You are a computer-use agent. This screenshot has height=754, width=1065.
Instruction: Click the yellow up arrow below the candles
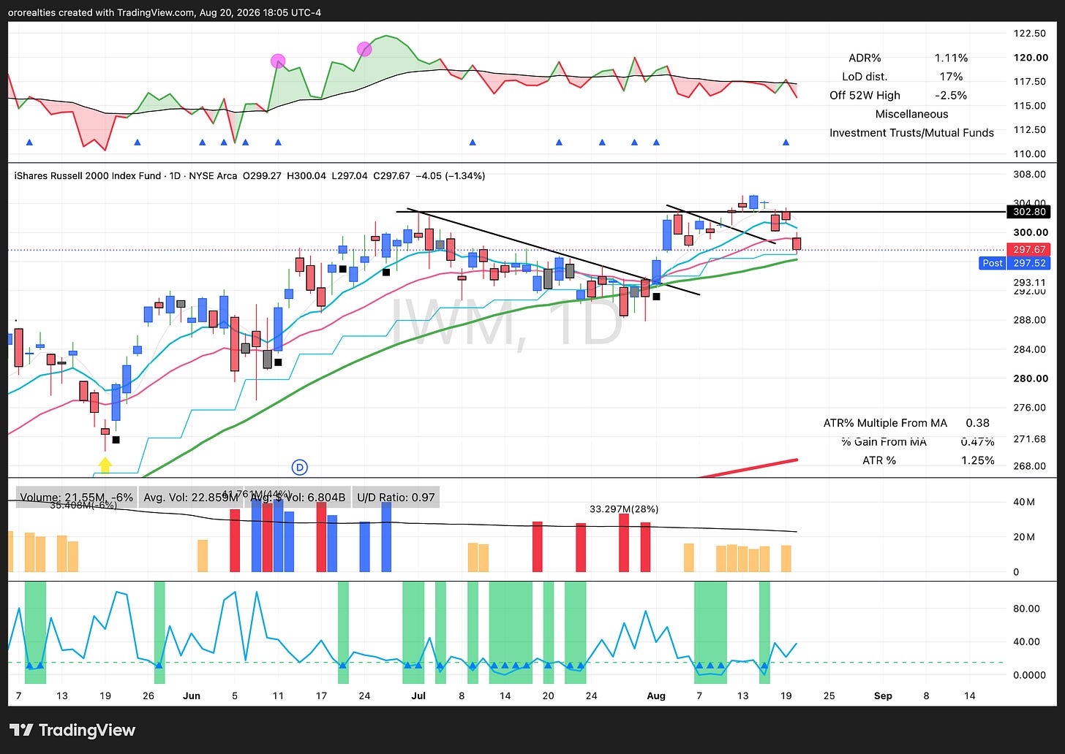coord(105,465)
